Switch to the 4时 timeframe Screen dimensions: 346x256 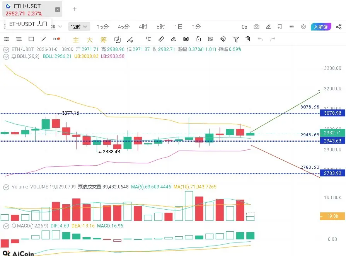pyautogui.click(x=143, y=27)
